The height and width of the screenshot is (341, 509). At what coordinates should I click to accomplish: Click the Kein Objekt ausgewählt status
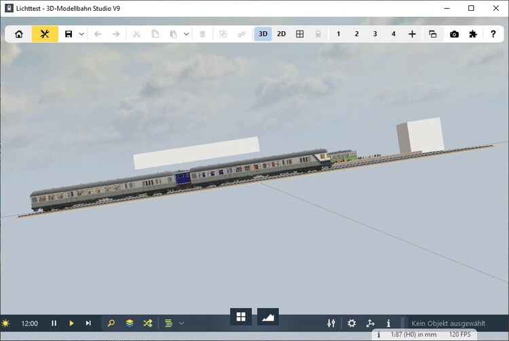click(x=449, y=323)
